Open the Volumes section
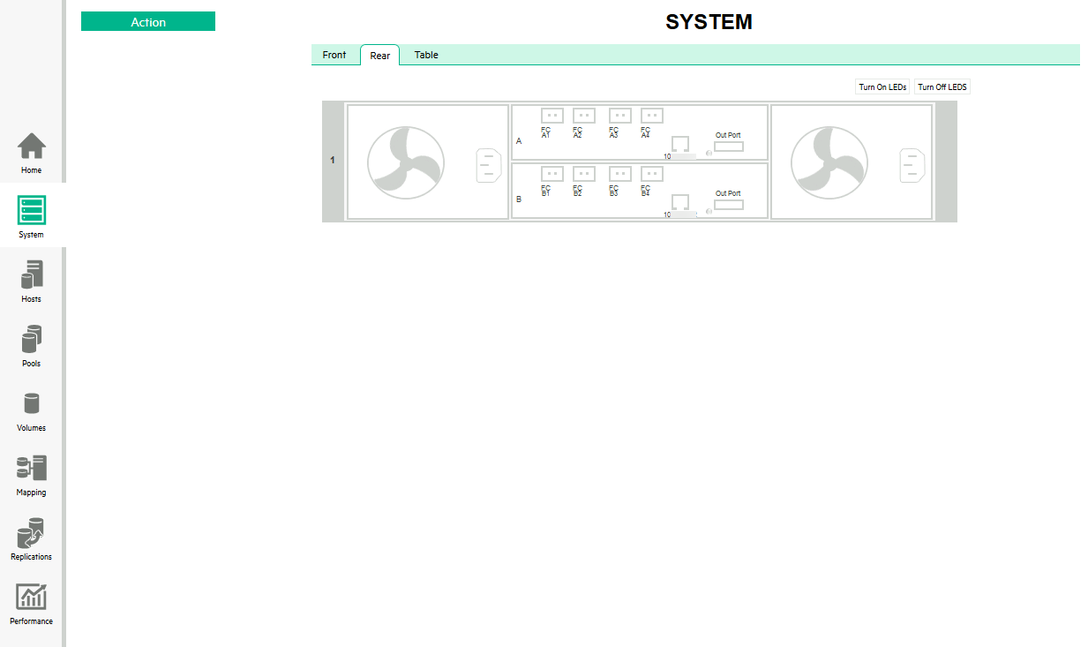Image resolution: width=1088 pixels, height=647 pixels. pyautogui.click(x=32, y=410)
